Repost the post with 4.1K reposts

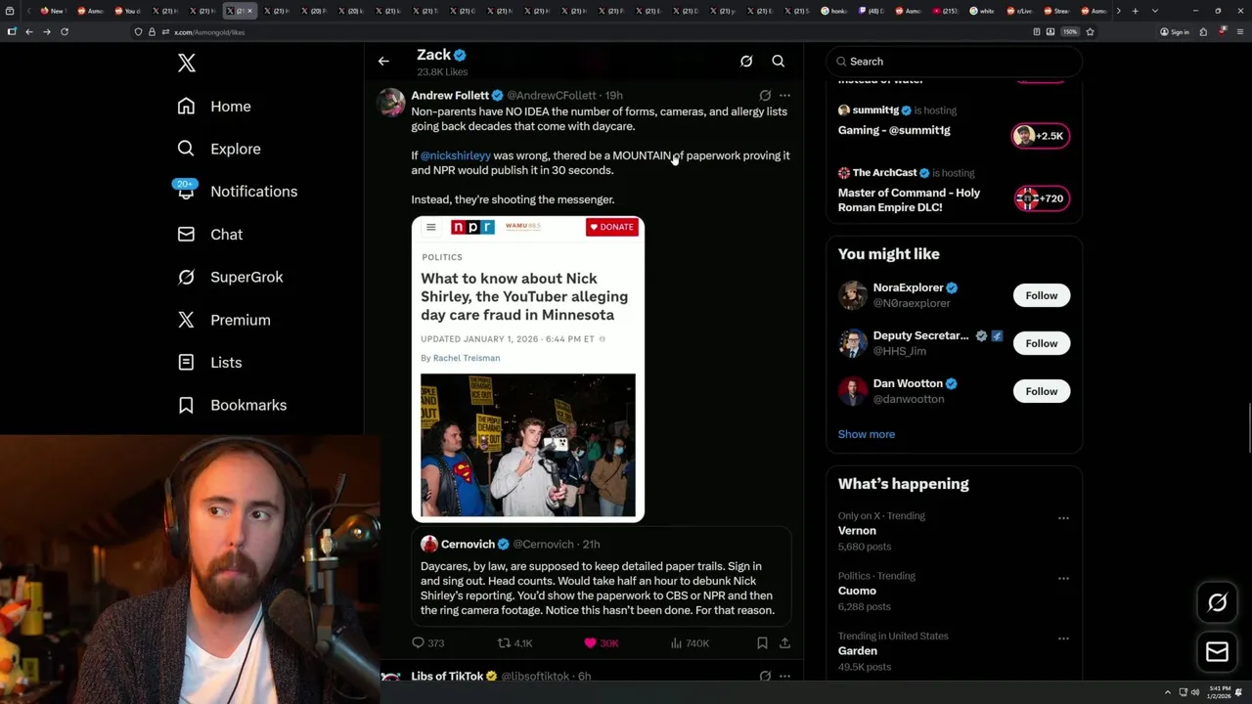point(515,643)
